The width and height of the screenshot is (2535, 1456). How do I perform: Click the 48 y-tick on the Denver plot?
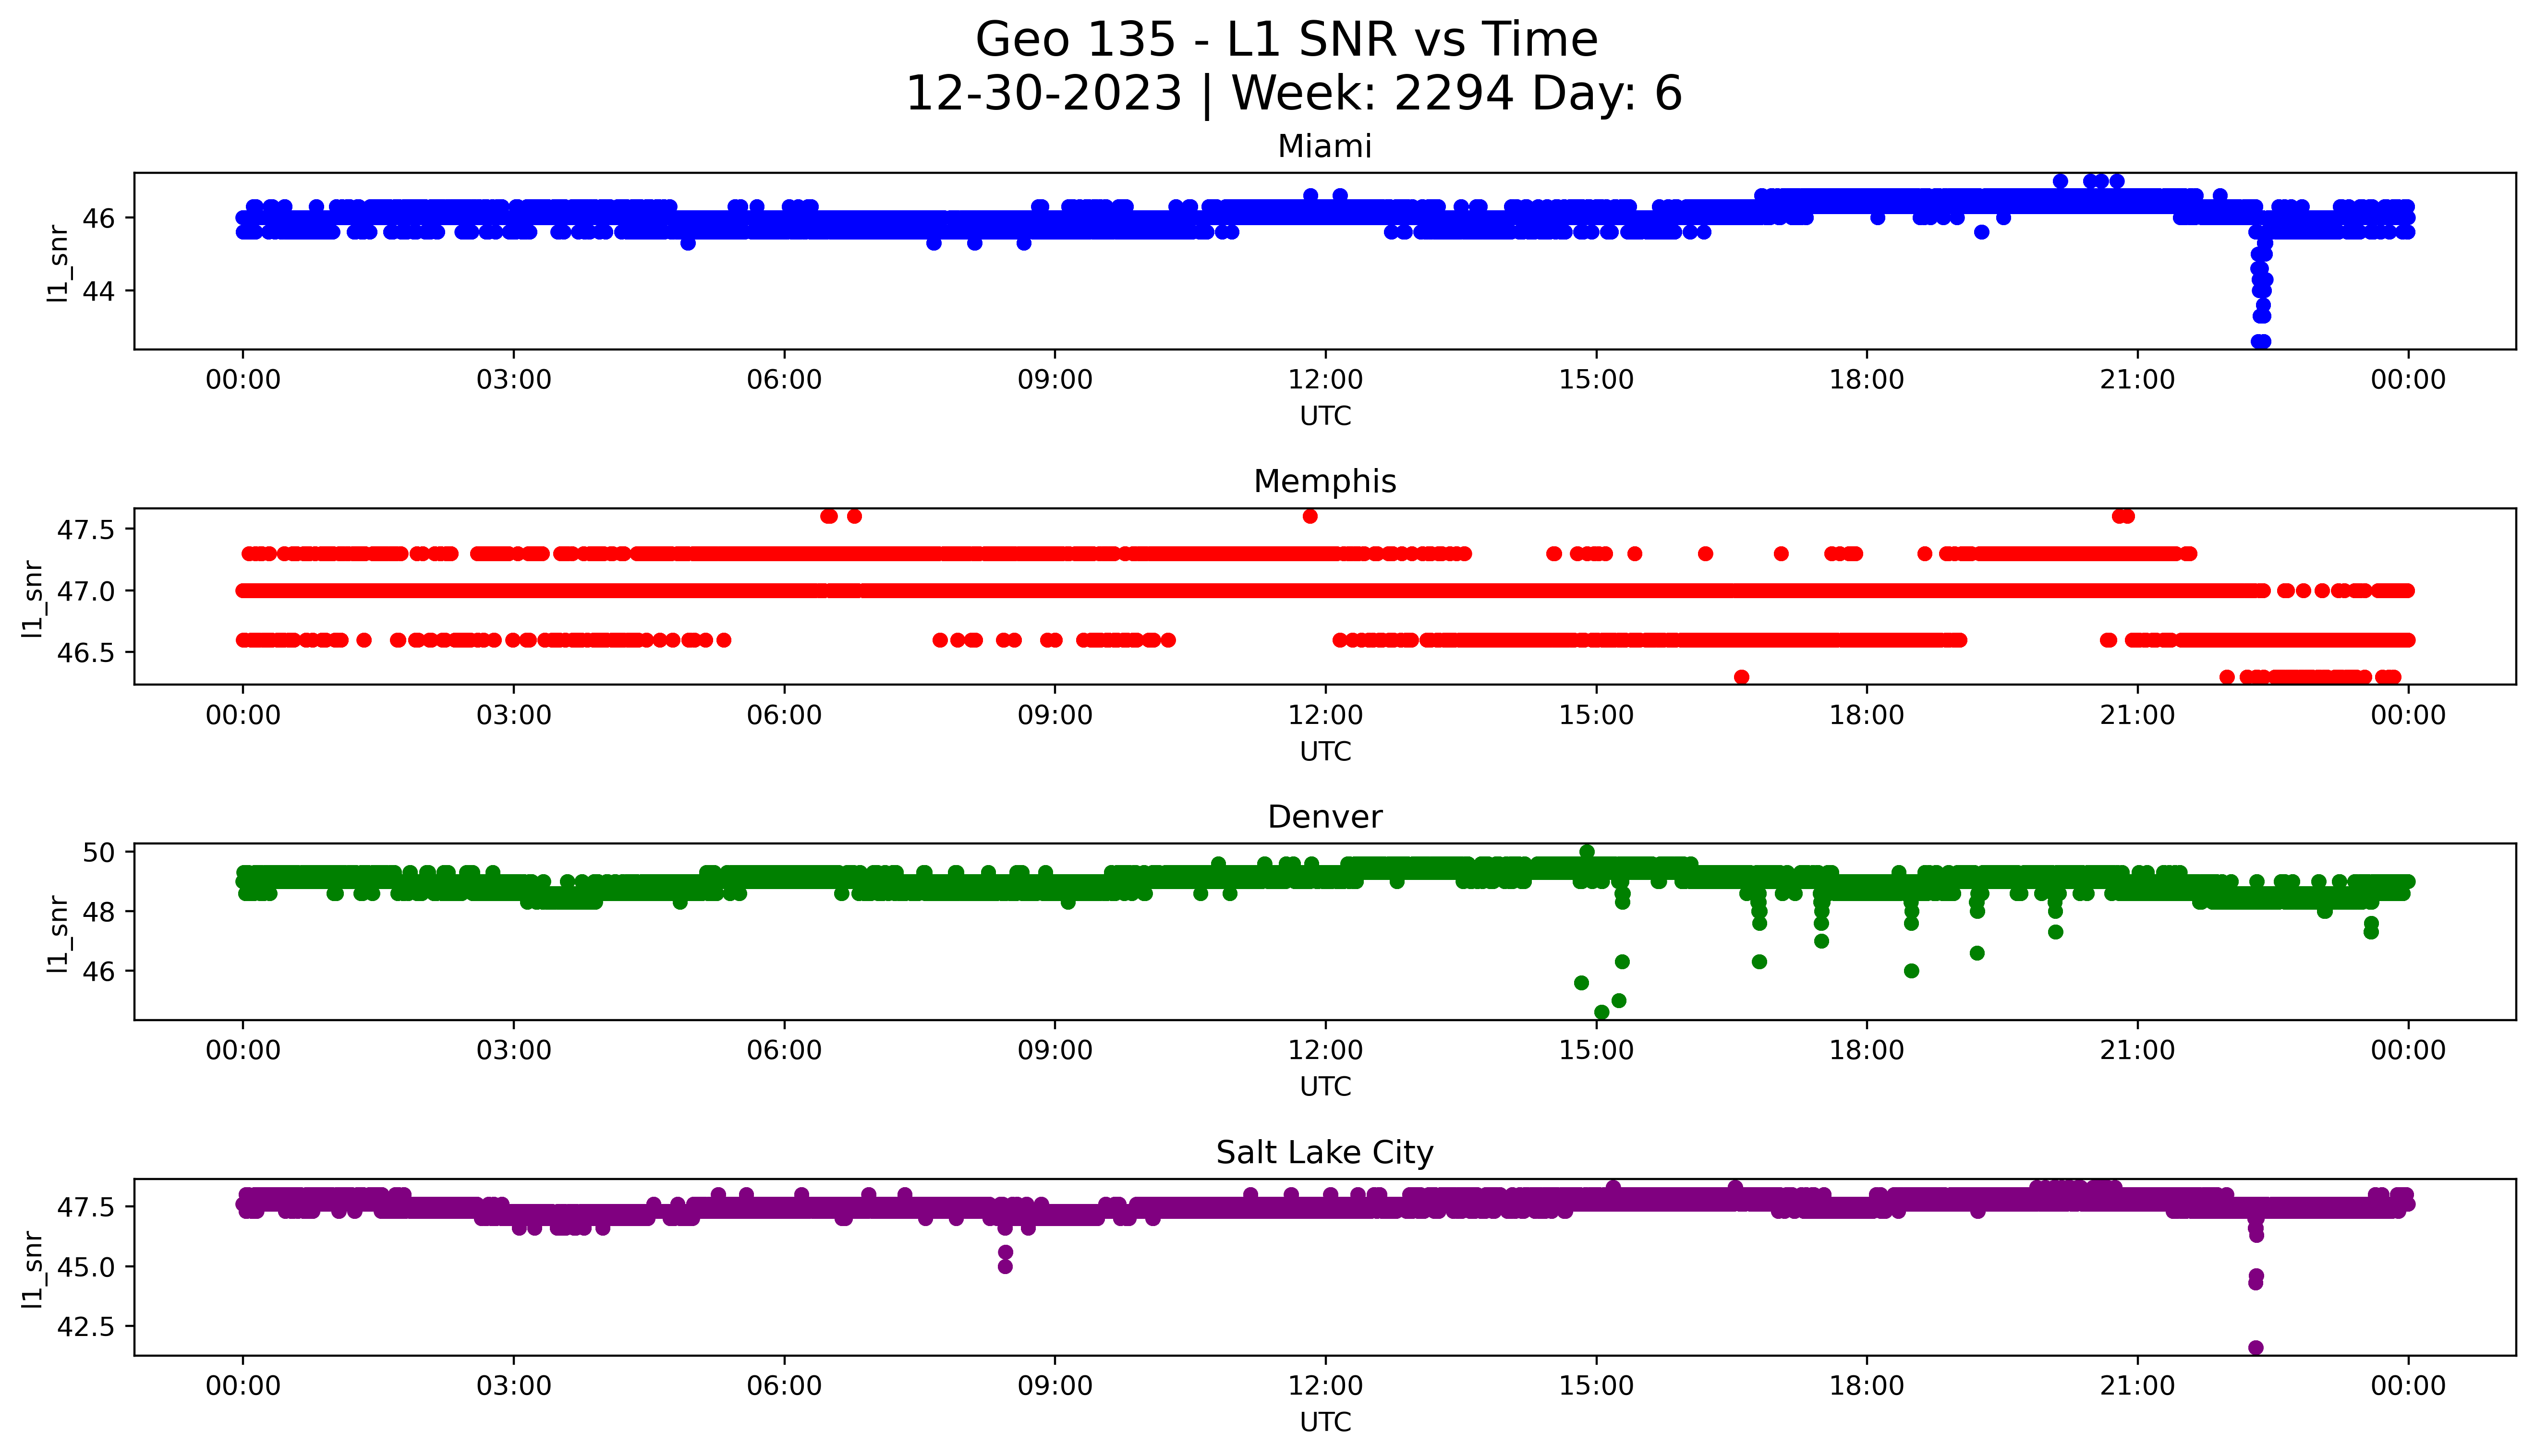(x=98, y=912)
